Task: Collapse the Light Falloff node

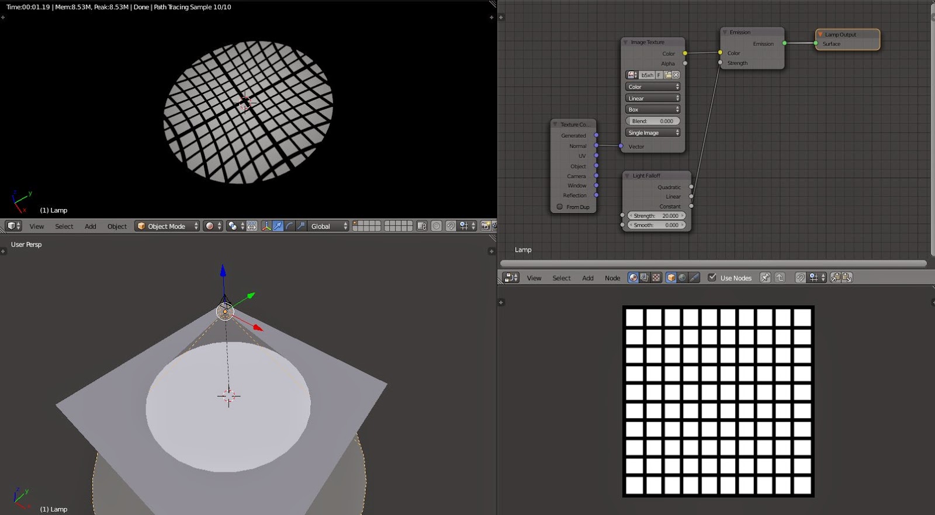Action: [628, 176]
